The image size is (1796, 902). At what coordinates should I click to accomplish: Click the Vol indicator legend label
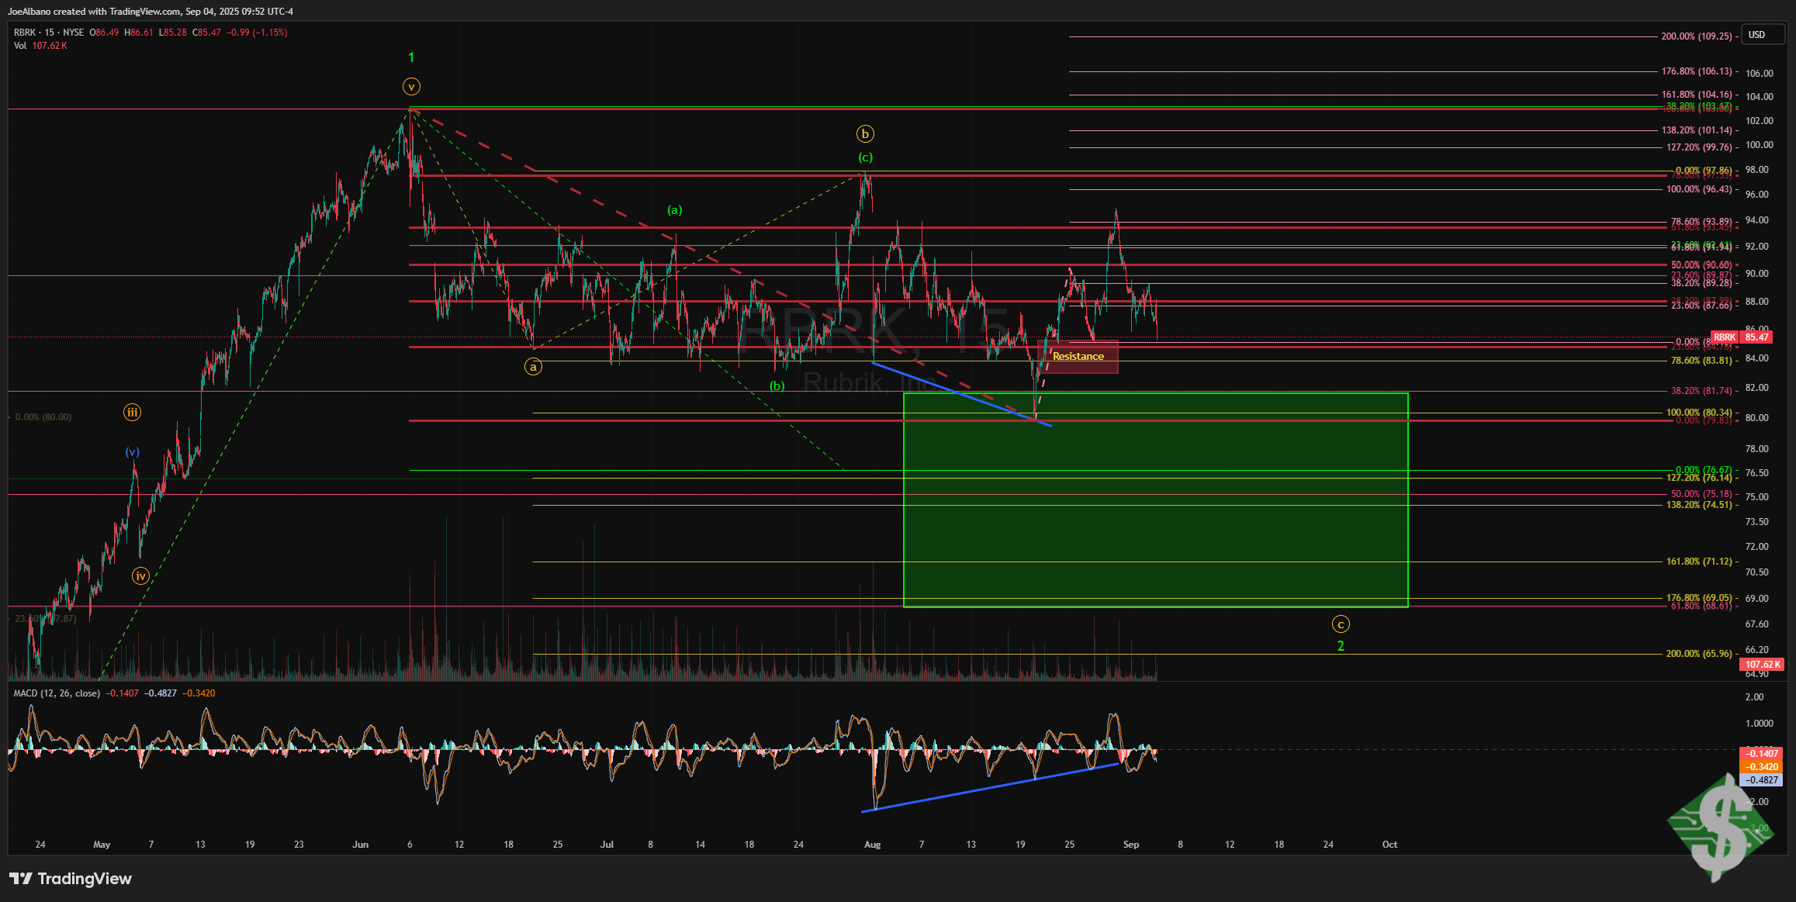coord(20,46)
